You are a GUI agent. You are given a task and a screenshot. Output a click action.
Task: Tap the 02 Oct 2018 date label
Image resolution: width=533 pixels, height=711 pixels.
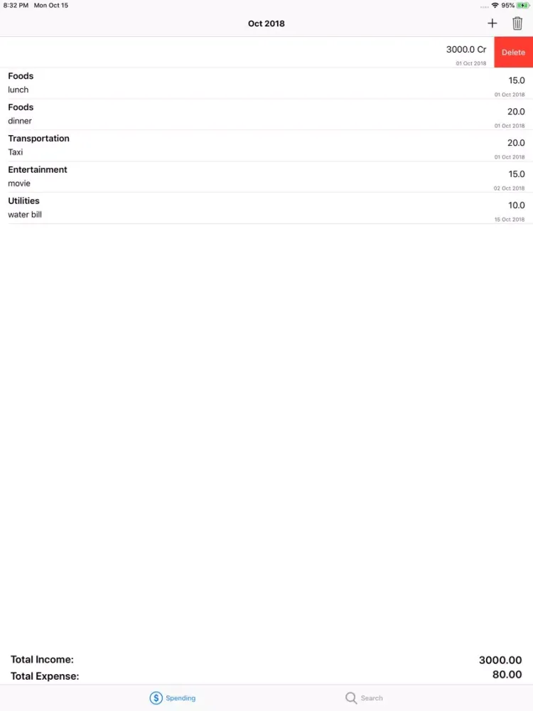(x=510, y=188)
